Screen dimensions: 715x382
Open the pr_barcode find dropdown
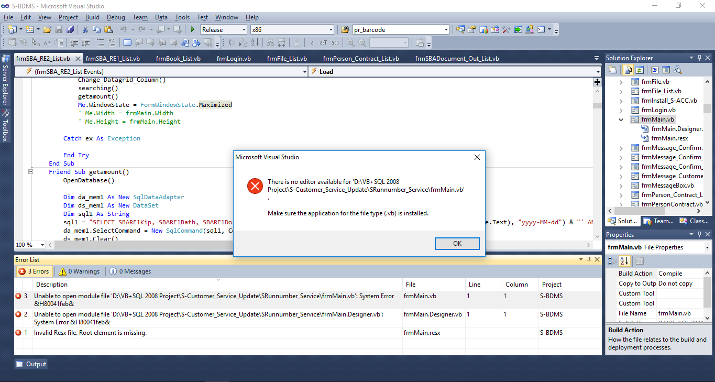(446, 30)
